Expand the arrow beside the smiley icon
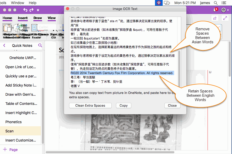 228,10
